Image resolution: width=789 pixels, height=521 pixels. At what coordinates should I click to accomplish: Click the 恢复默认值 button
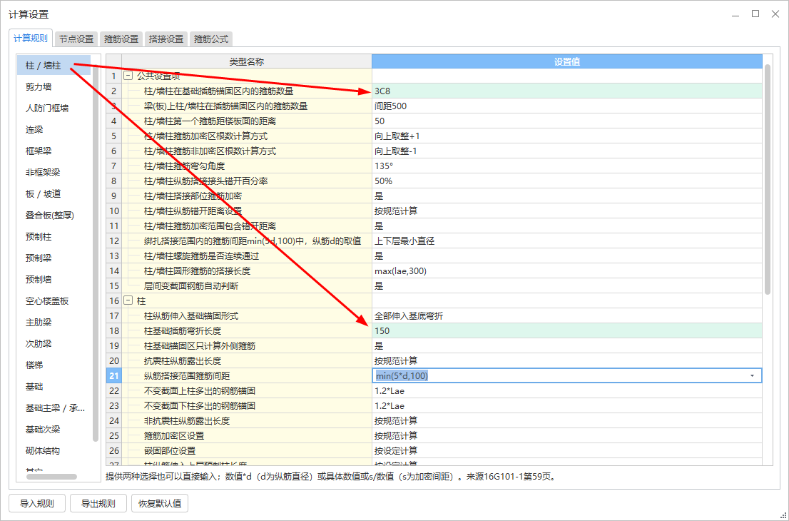coord(160,503)
